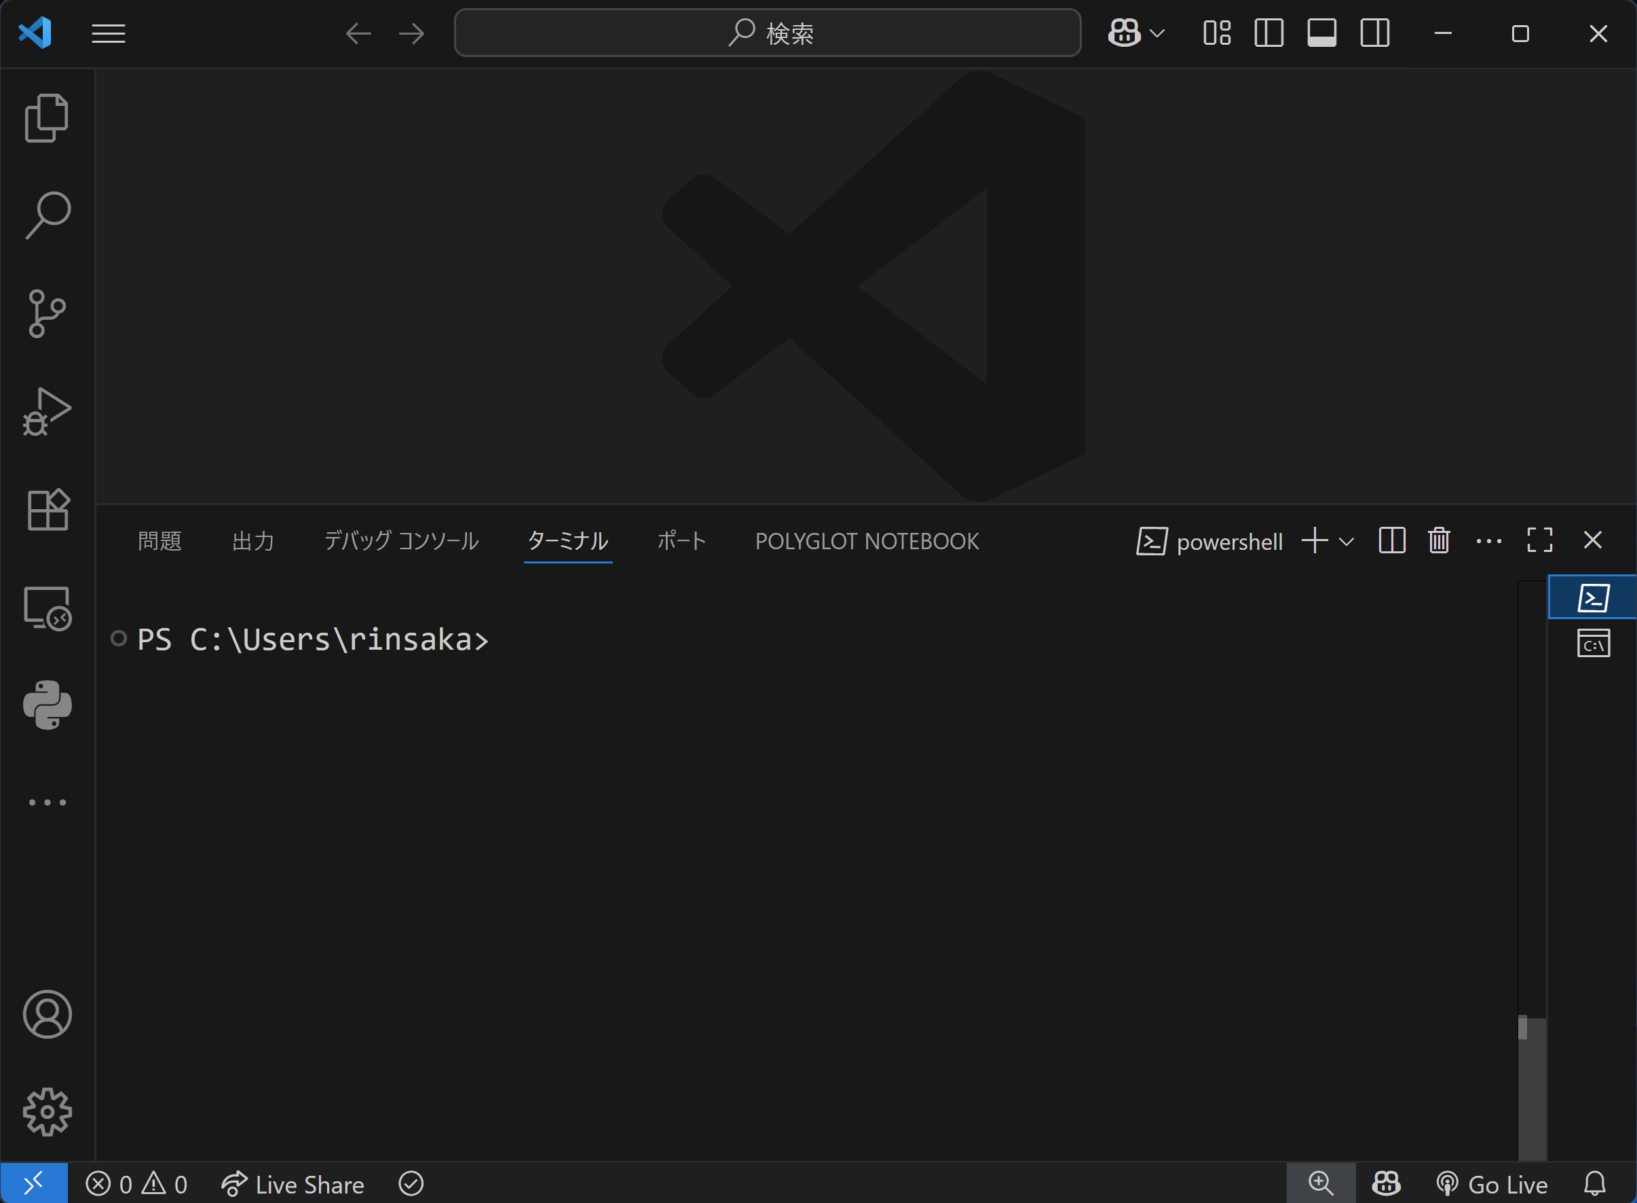Create a new terminal with plus
Viewport: 1637px width, 1203px height.
point(1315,540)
